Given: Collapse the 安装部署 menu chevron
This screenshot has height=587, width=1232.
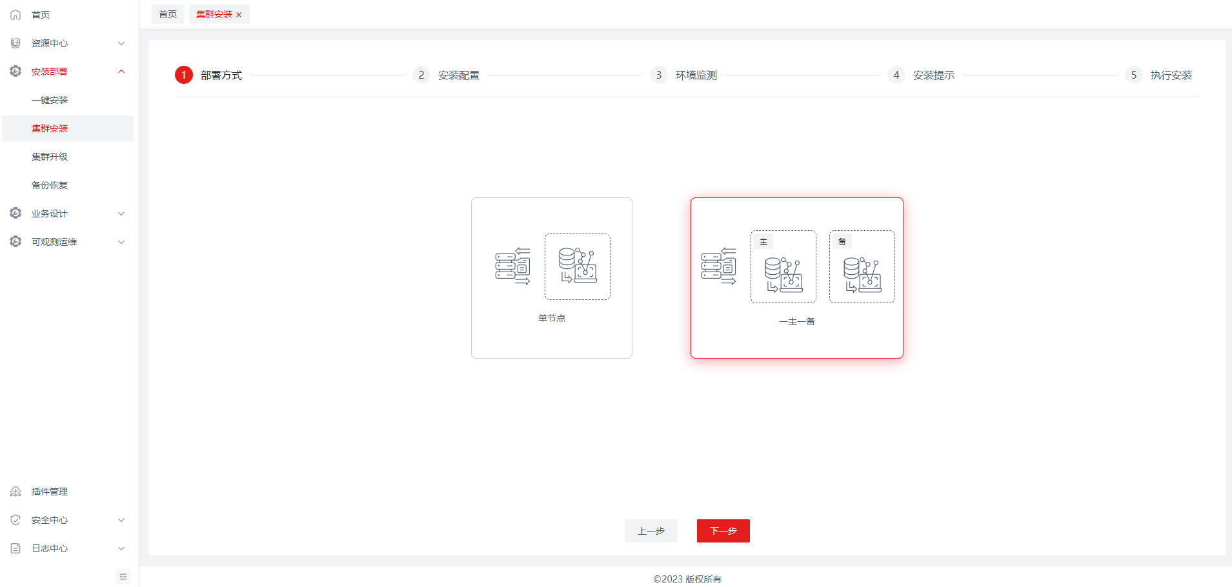Looking at the screenshot, I should tap(121, 72).
